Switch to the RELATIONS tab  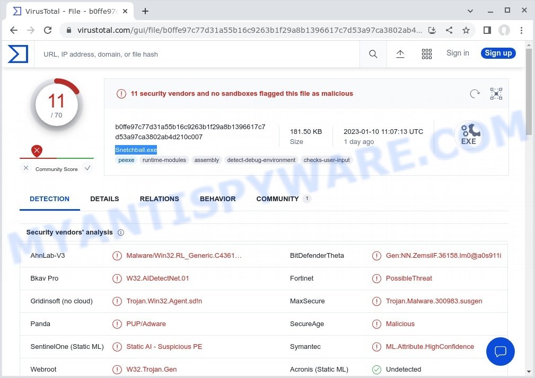(160, 199)
